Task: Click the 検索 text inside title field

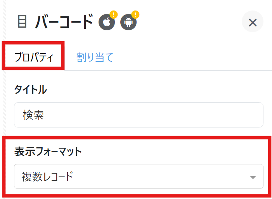Action: pyautogui.click(x=33, y=115)
